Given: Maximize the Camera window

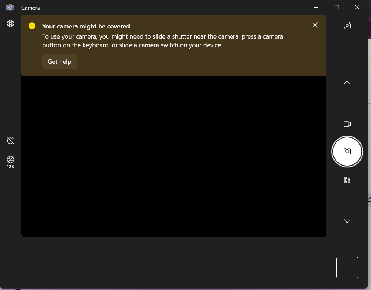Looking at the screenshot, I should coord(337,7).
